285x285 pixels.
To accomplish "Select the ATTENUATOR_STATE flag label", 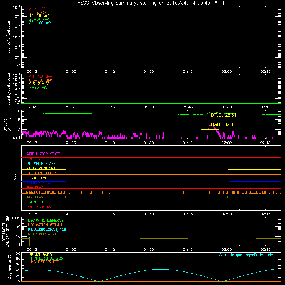I will pyautogui.click(x=43, y=154).
